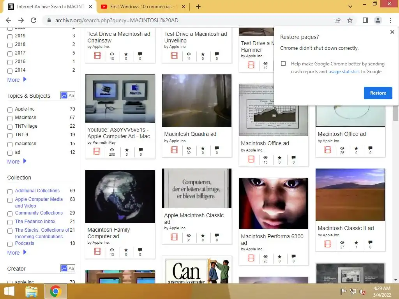Open the usage statistics link
Image resolution: width=399 pixels, height=299 pixels.
344,72
